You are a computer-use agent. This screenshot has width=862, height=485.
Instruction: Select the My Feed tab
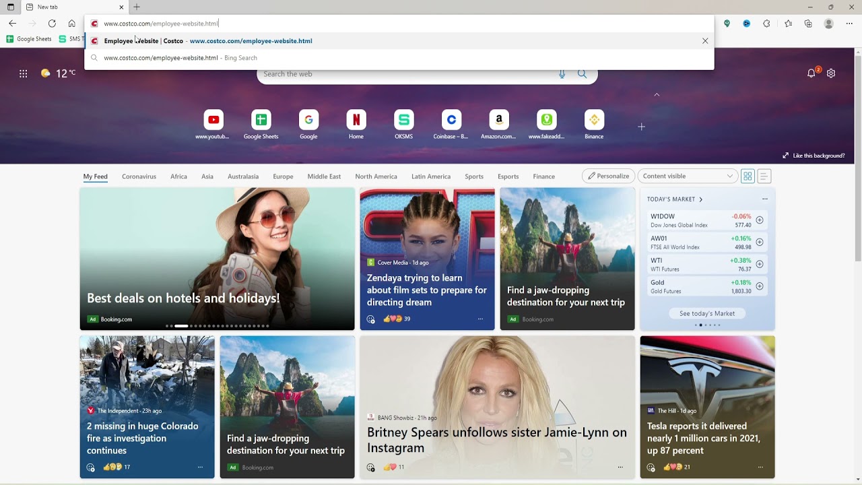(96, 176)
